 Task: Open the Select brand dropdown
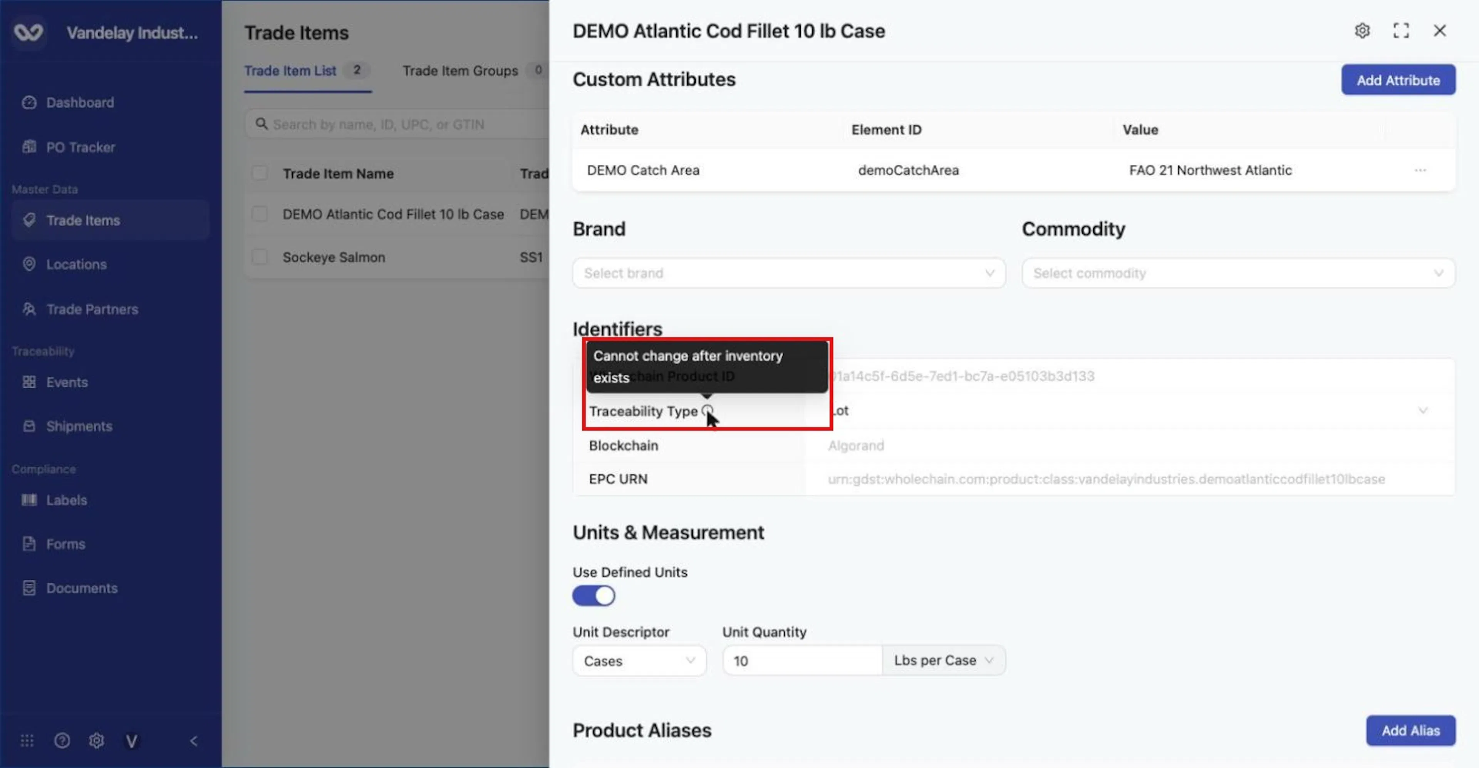tap(789, 273)
